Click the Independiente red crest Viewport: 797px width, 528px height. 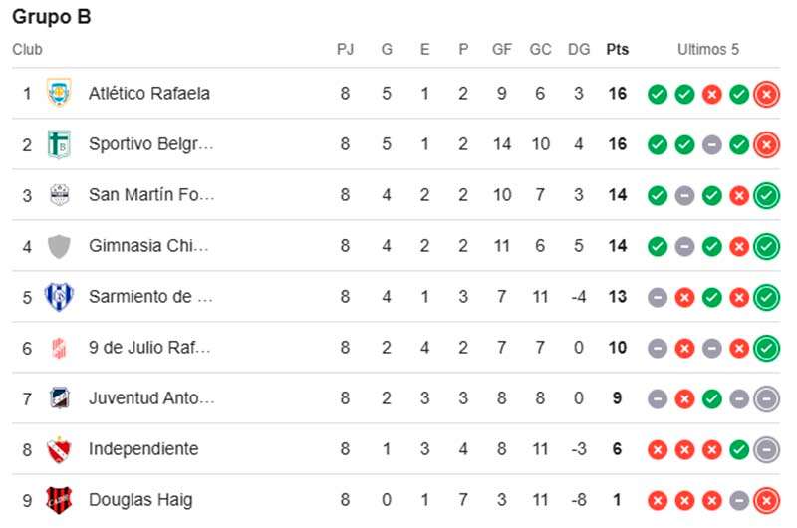pyautogui.click(x=59, y=449)
